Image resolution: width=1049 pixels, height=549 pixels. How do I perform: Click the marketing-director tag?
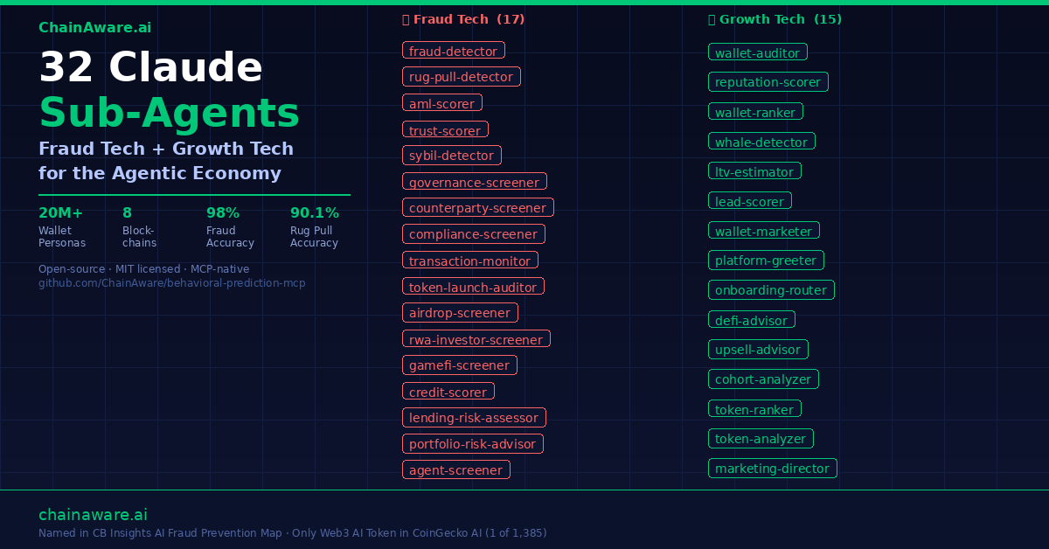[x=773, y=469]
